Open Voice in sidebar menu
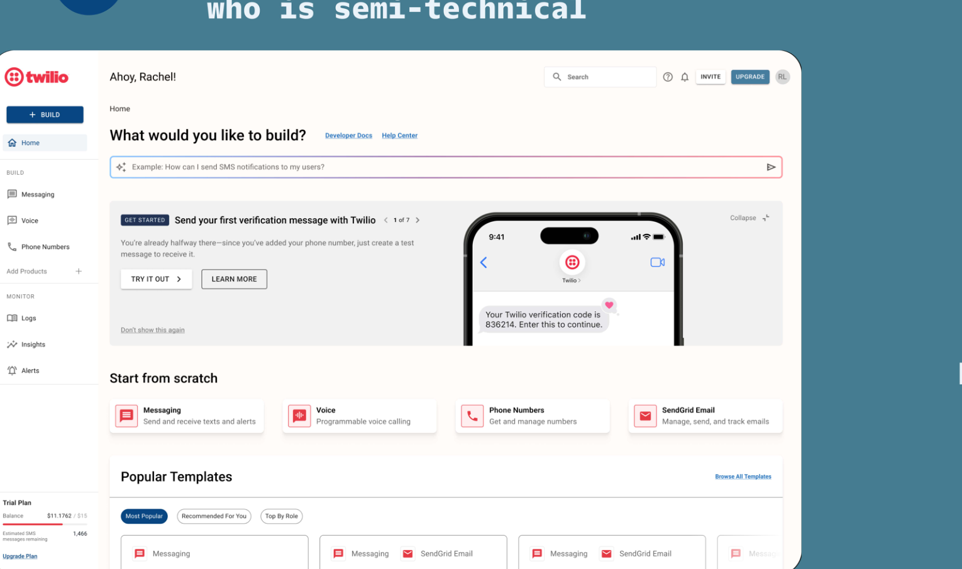The height and width of the screenshot is (569, 962). (x=45, y=221)
